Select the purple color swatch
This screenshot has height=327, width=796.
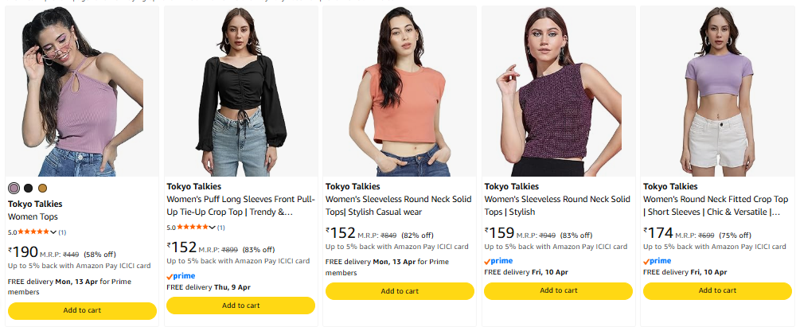14,188
